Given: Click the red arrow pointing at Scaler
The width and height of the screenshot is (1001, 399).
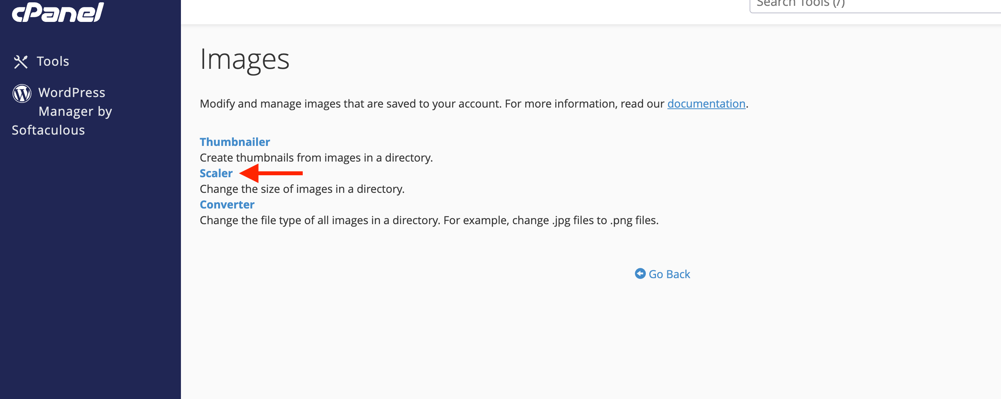Looking at the screenshot, I should tap(271, 173).
